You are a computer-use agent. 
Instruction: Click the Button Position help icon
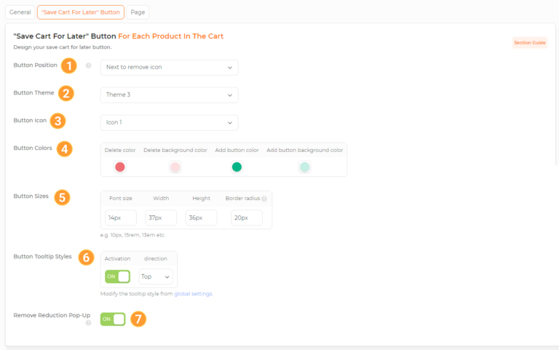(88, 65)
